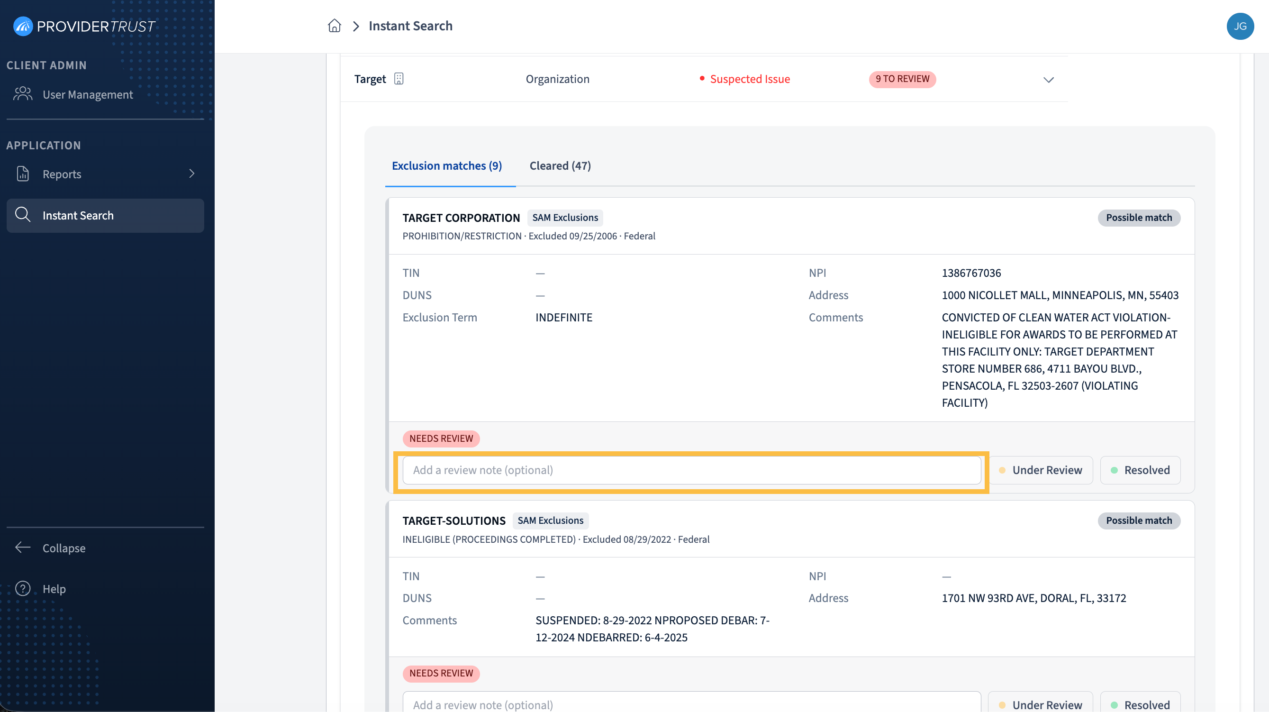Open User Management in the sidebar

coord(105,94)
